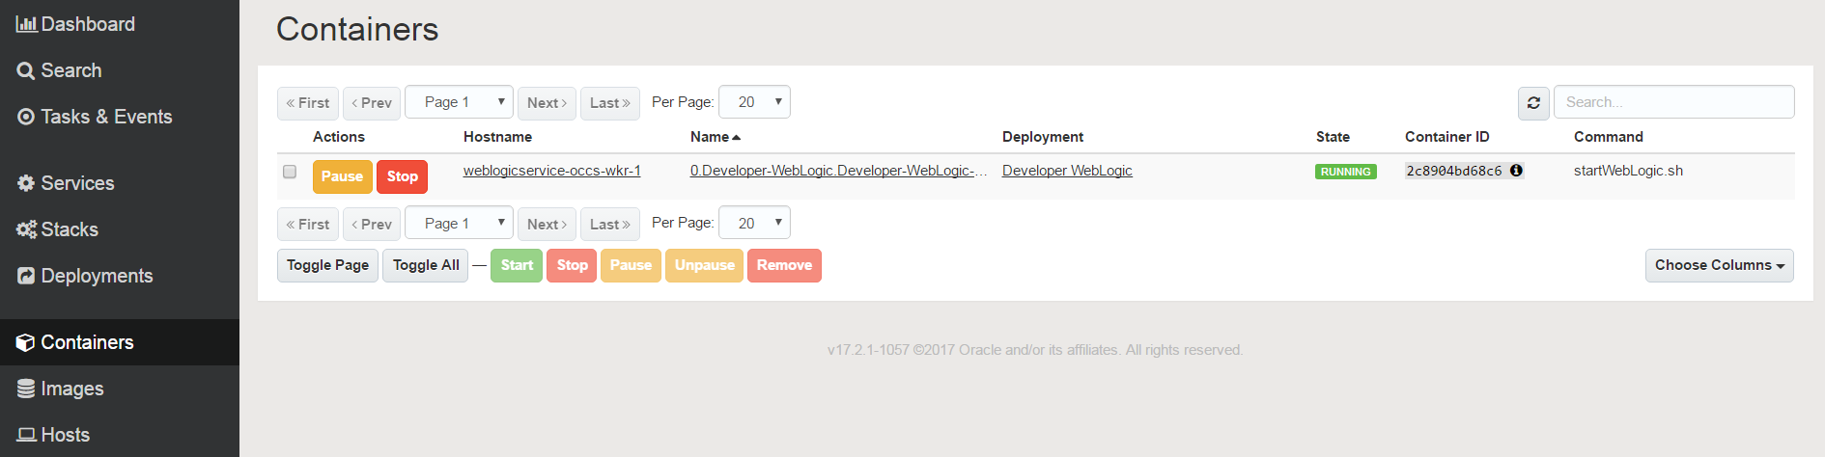Open the top Page 1 dropdown

[459, 102]
